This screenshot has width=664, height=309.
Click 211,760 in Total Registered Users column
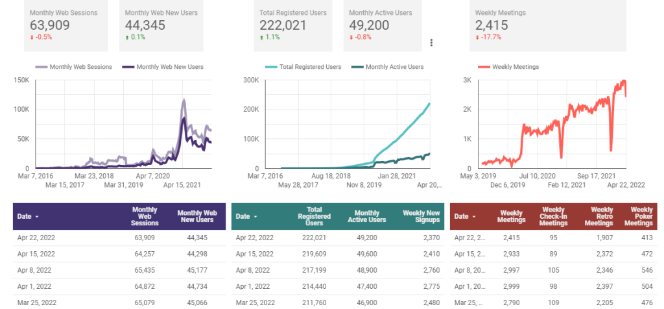coord(314,303)
